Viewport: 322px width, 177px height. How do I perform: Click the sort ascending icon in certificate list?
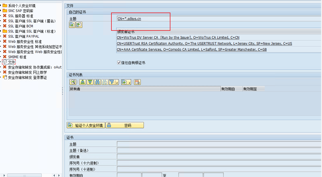[x=83, y=82]
